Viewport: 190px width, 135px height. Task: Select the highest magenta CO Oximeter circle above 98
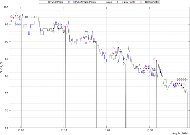click(x=16, y=13)
